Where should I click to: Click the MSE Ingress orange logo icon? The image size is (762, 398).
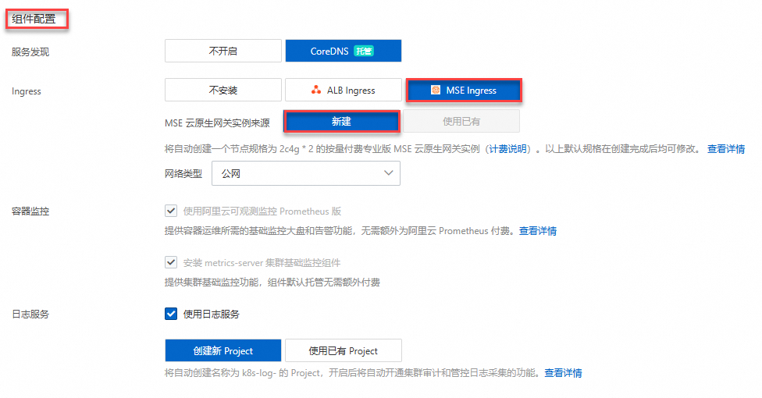[x=436, y=90]
